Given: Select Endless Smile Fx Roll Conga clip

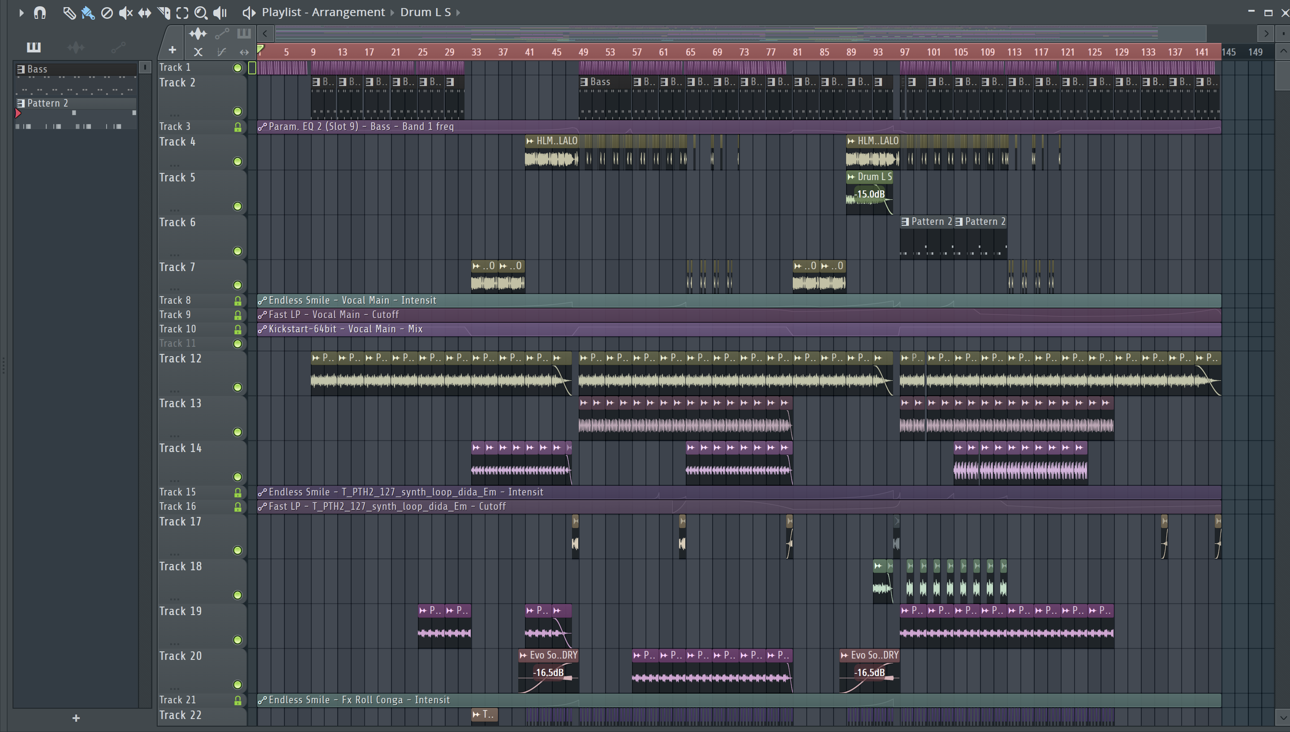Looking at the screenshot, I should (x=739, y=700).
